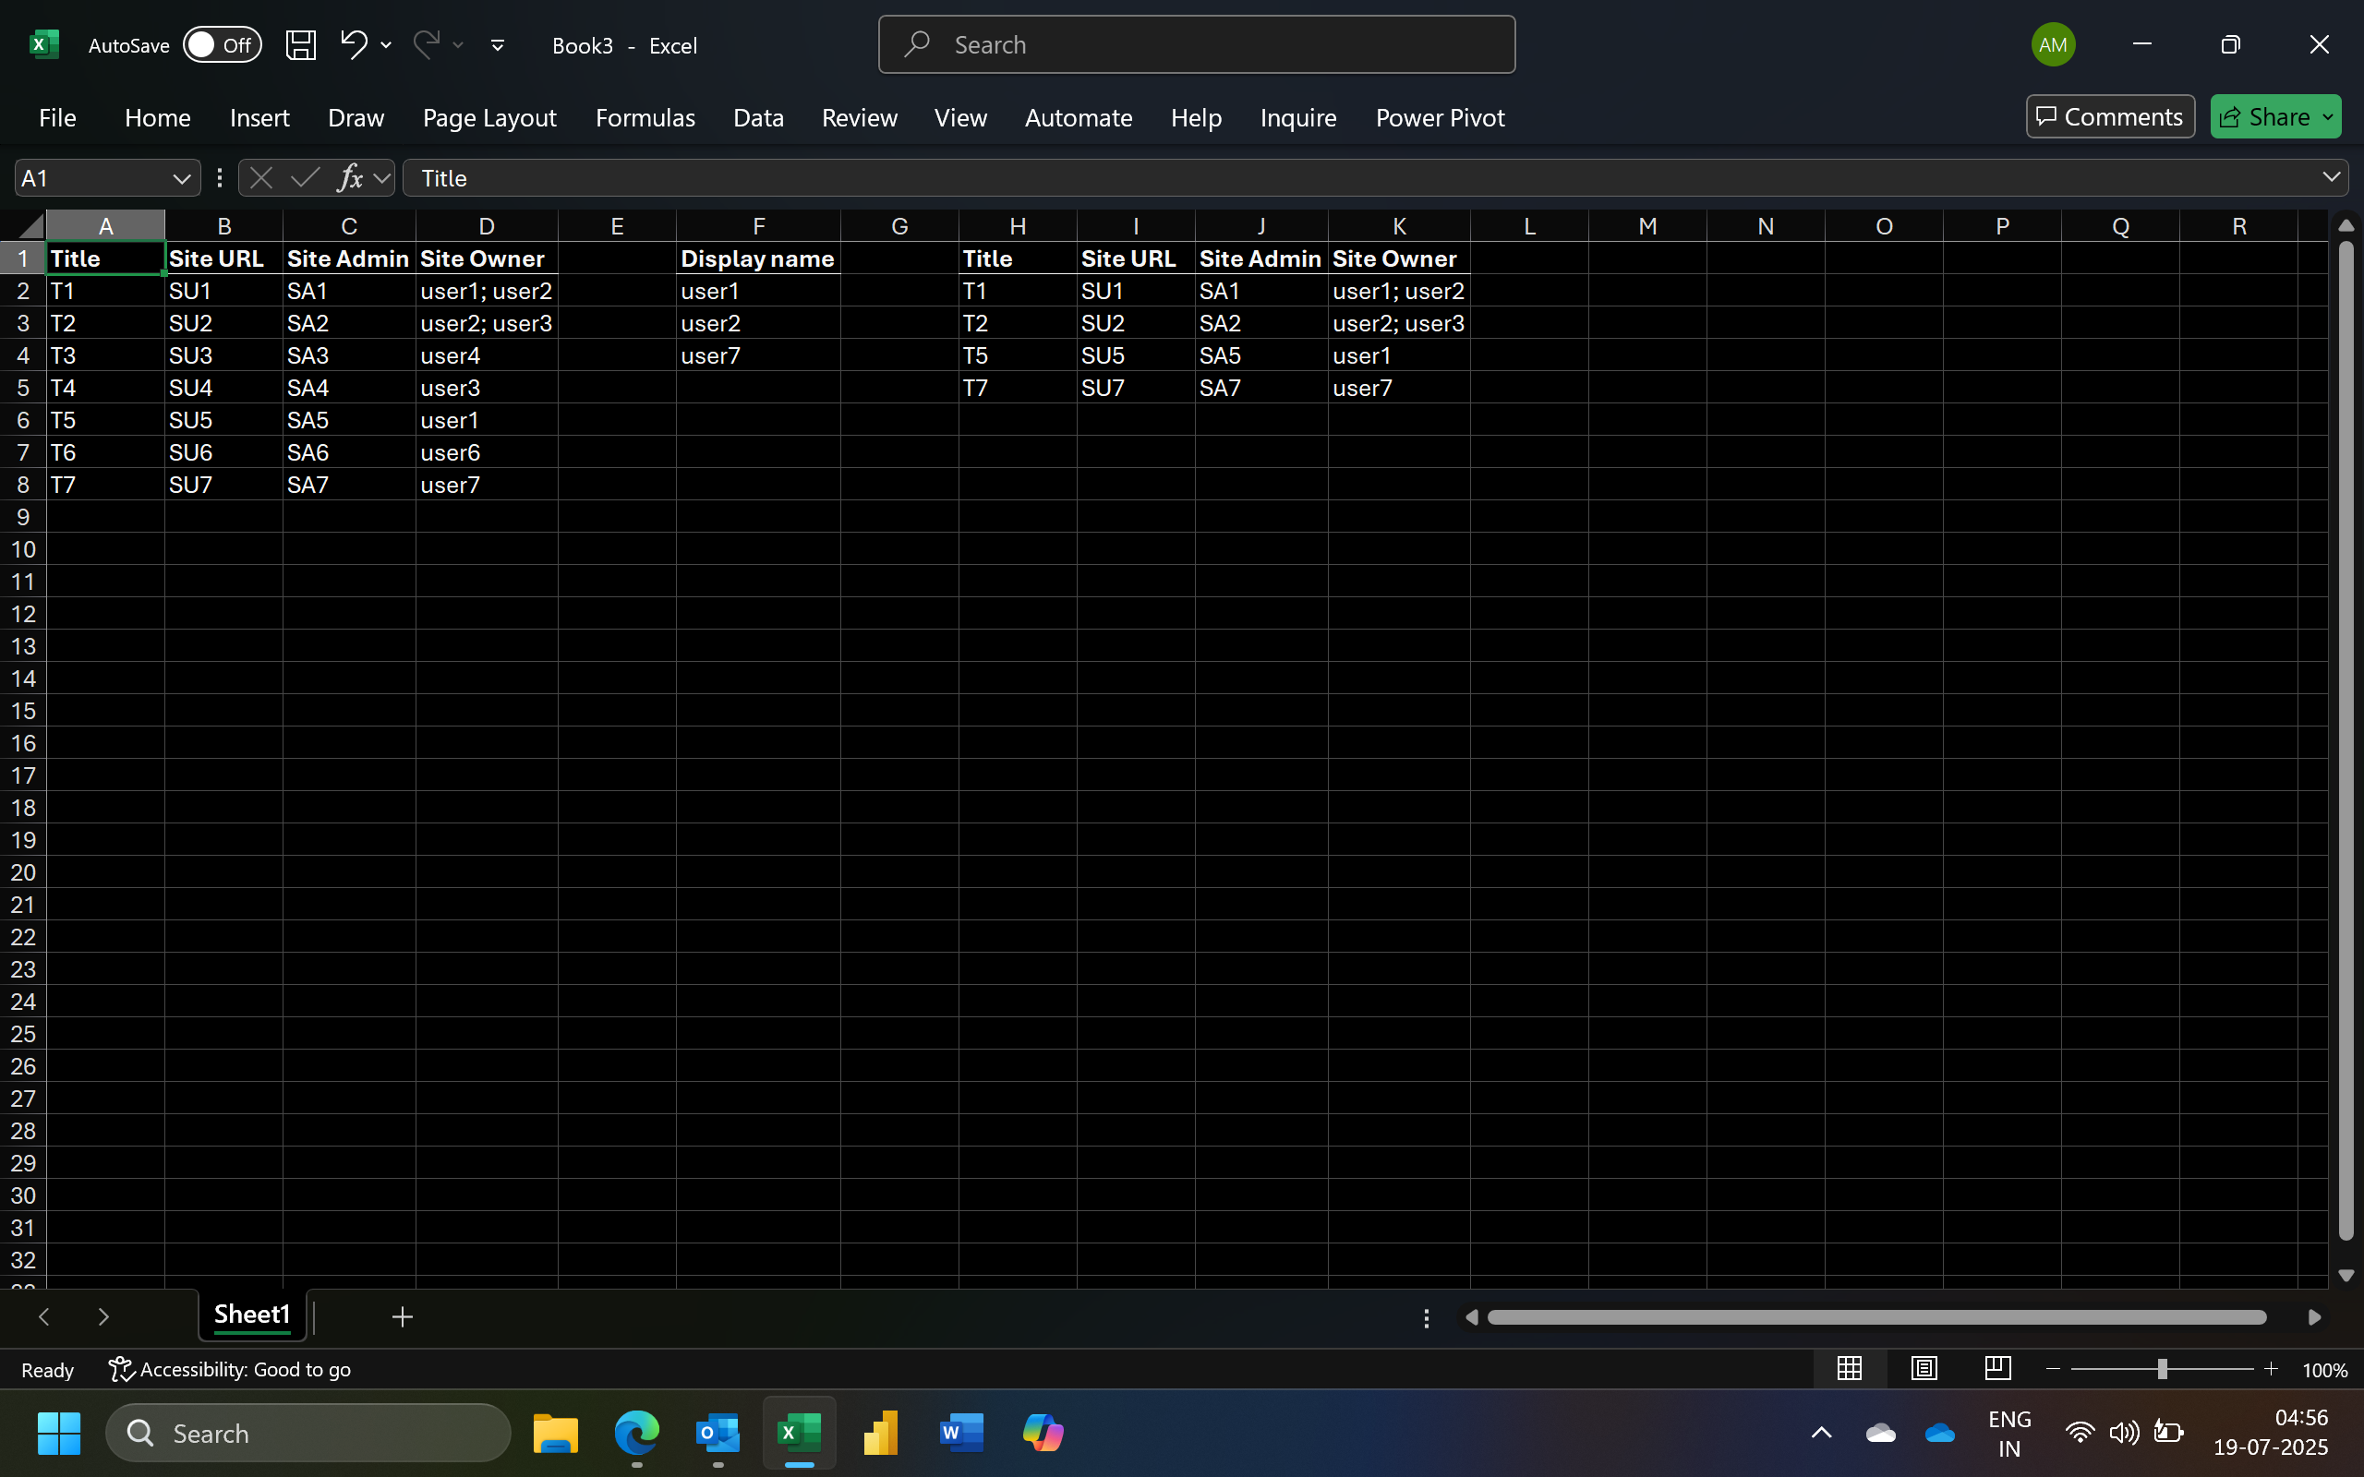Open Microsoft Edge from taskbar
This screenshot has width=2364, height=1477.
click(x=637, y=1433)
